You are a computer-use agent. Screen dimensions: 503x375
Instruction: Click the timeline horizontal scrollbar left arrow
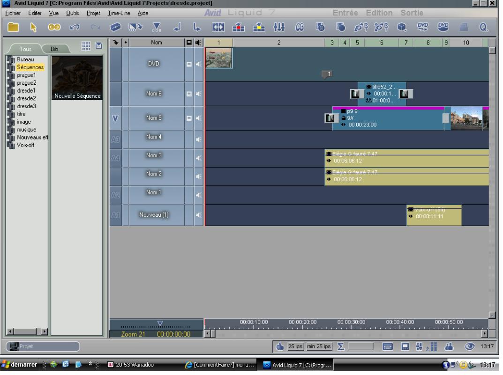208,334
